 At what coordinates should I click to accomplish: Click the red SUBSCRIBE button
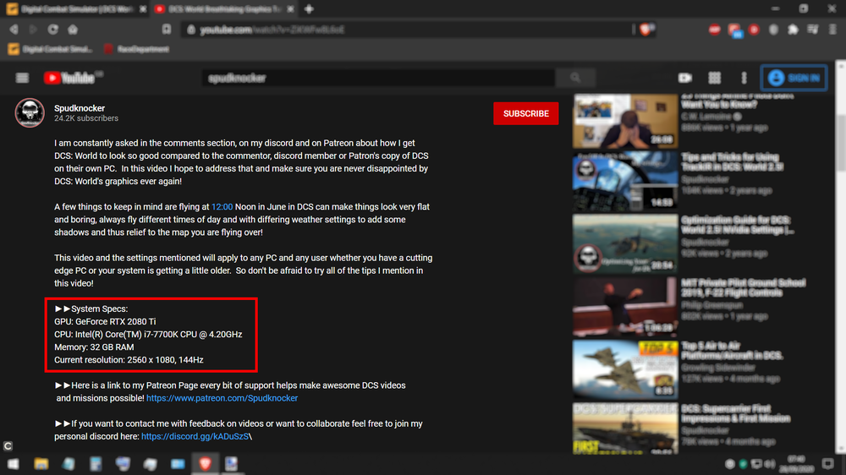pyautogui.click(x=525, y=114)
